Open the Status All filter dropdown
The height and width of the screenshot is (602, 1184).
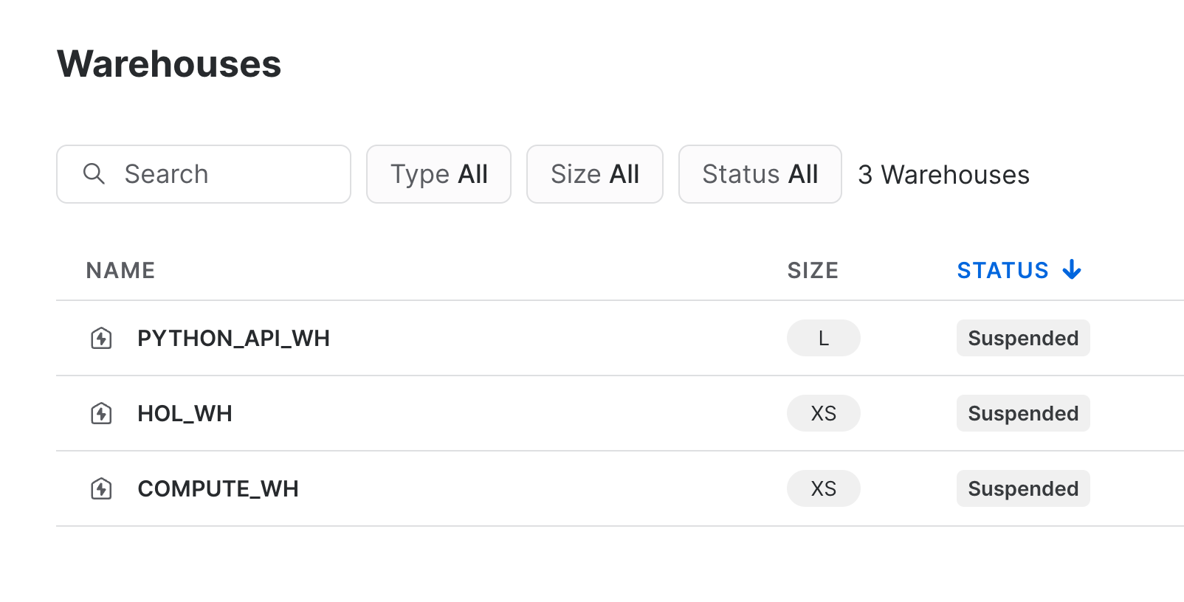760,174
